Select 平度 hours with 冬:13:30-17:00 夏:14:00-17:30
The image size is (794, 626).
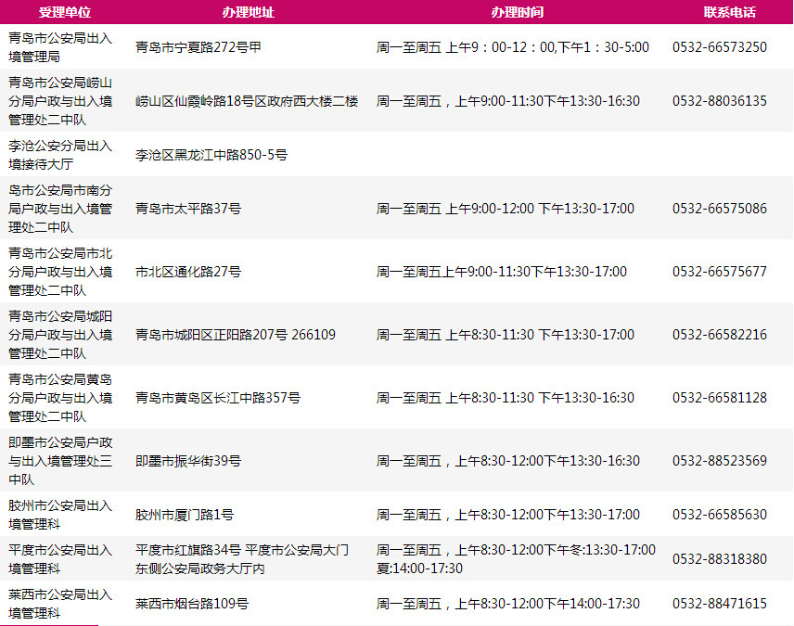[x=516, y=559]
